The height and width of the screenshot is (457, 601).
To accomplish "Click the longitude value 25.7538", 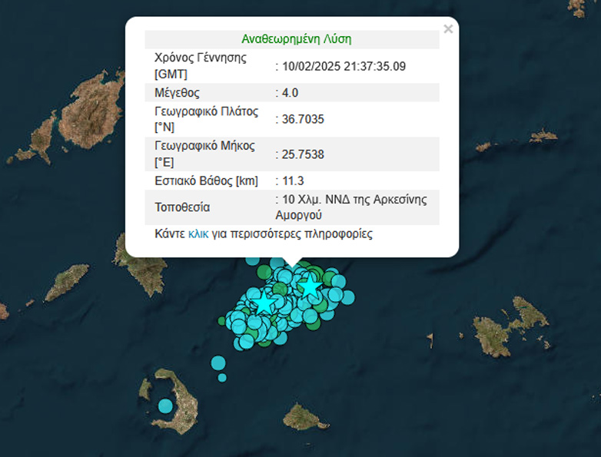I will coord(303,154).
